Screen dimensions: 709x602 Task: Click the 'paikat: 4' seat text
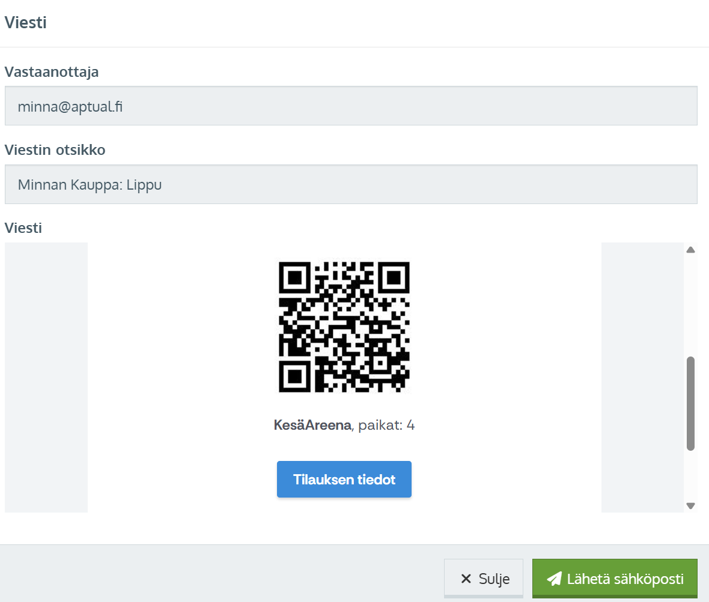point(386,425)
